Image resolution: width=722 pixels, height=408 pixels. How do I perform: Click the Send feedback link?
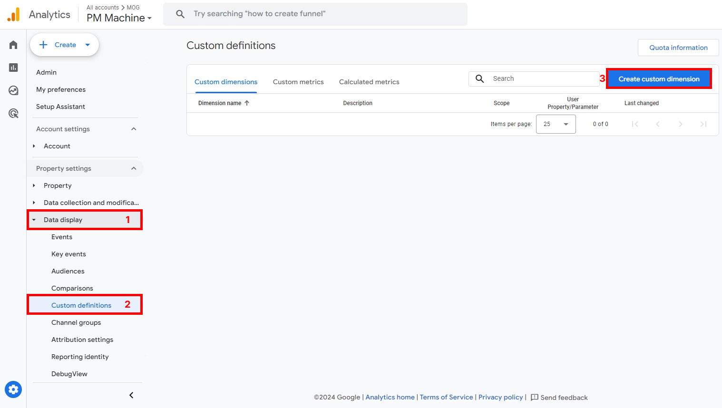point(564,398)
